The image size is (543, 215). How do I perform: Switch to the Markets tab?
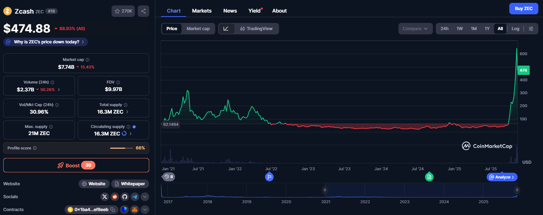202,11
